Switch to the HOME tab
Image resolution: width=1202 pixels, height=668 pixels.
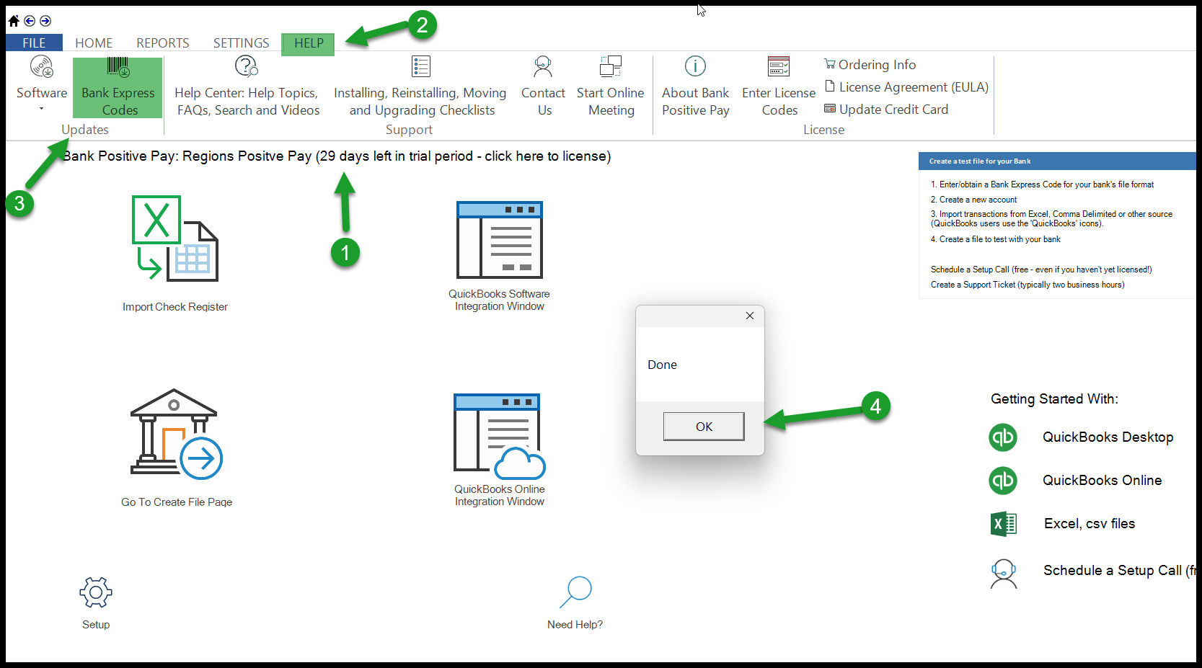pyautogui.click(x=94, y=43)
